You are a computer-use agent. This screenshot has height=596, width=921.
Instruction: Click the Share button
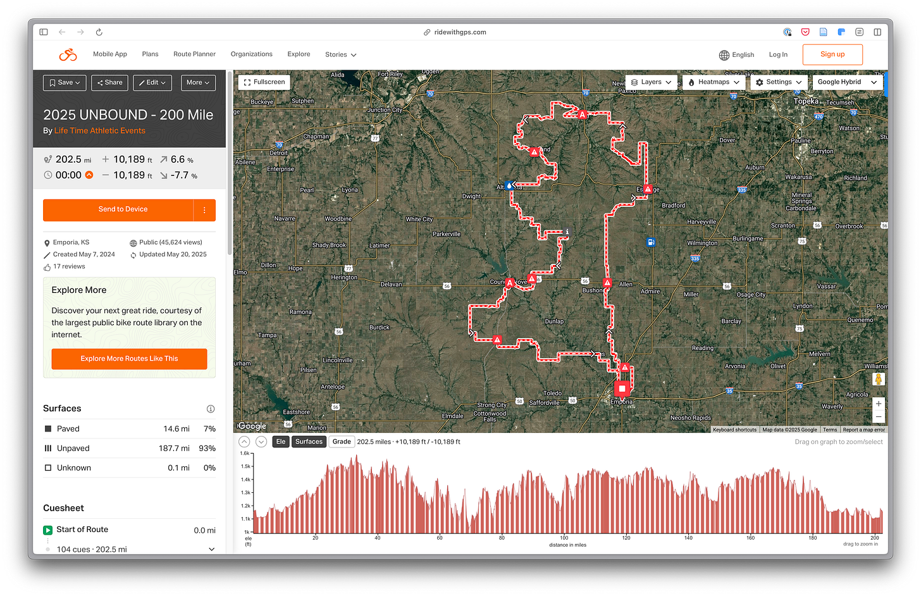(x=110, y=83)
